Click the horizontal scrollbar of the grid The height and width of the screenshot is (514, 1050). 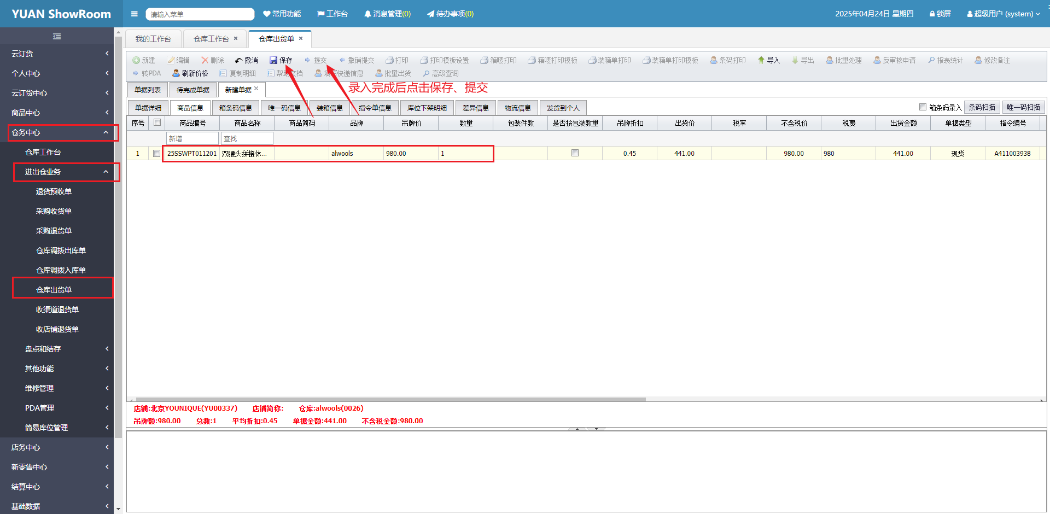391,399
